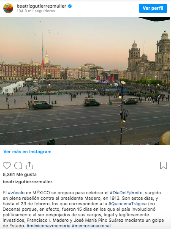Click the 134.3 mil seguidores text
Screen dimensions: 171x229
pos(36,11)
